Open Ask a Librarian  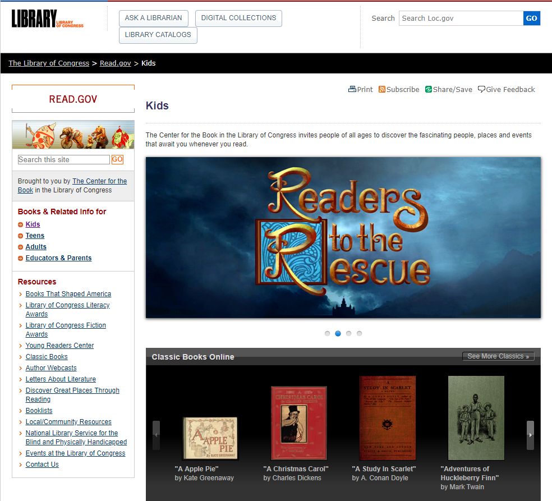[x=154, y=18]
